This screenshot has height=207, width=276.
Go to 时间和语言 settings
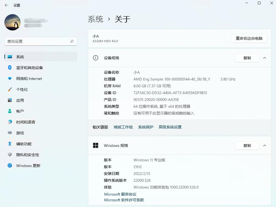point(41,122)
